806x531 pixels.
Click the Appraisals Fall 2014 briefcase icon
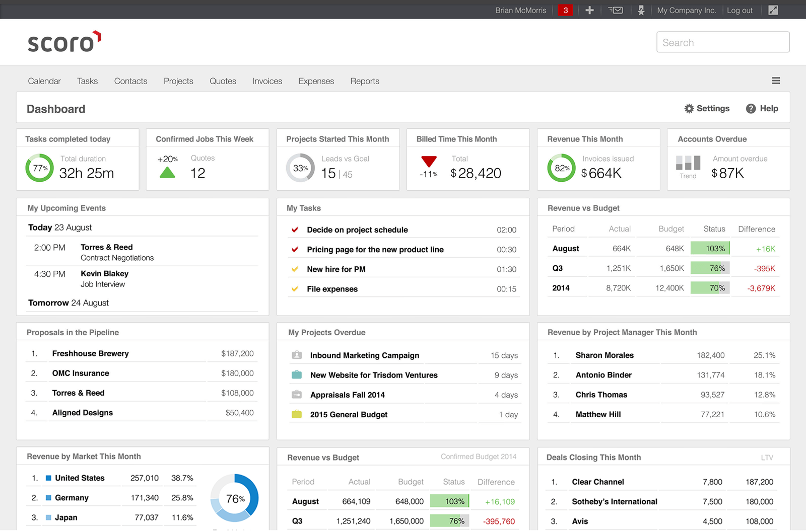coord(297,394)
